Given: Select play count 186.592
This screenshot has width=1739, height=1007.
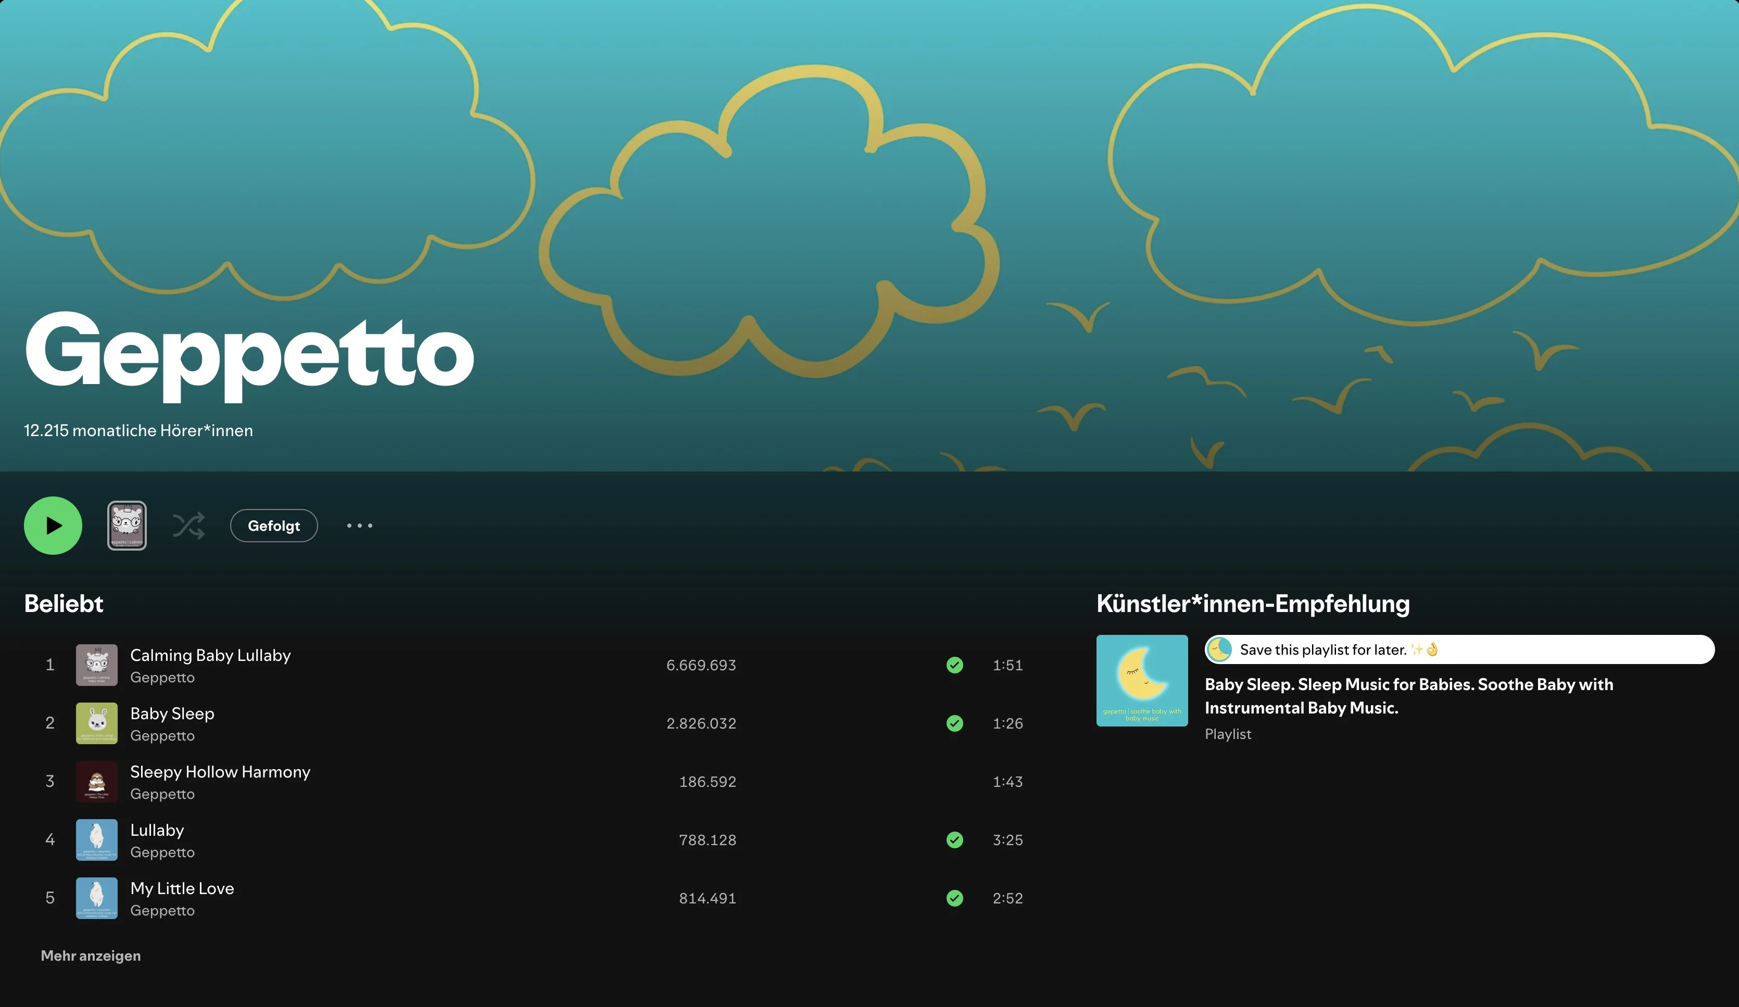Looking at the screenshot, I should (x=708, y=782).
